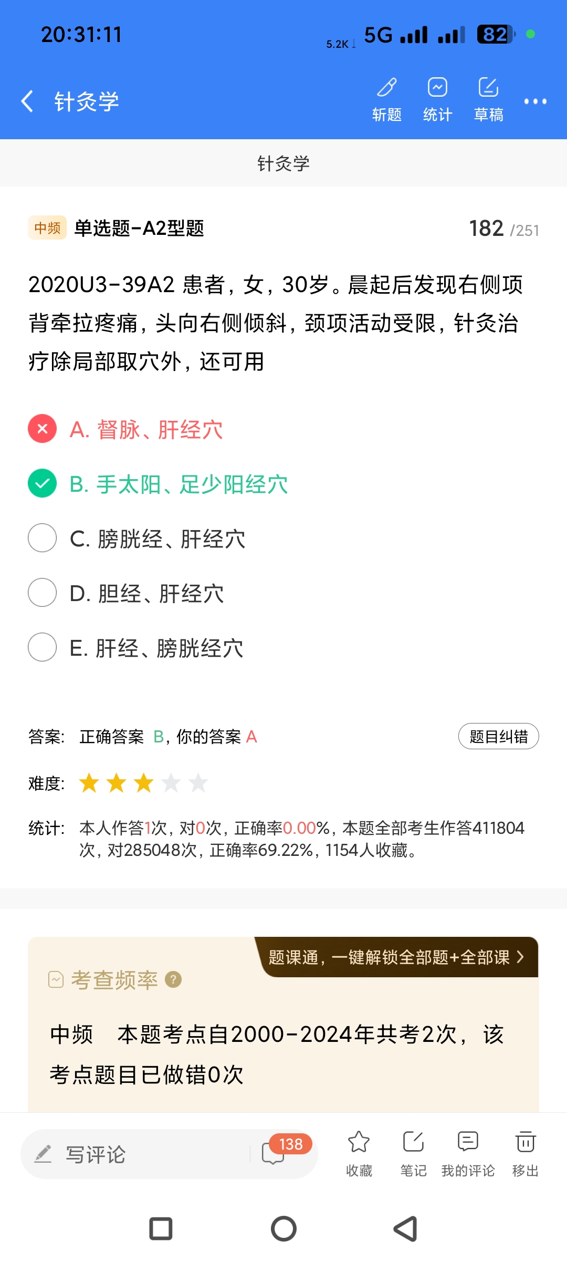Open the three-dot more menu
Viewport: 567px width, 1261px height.
pyautogui.click(x=535, y=101)
